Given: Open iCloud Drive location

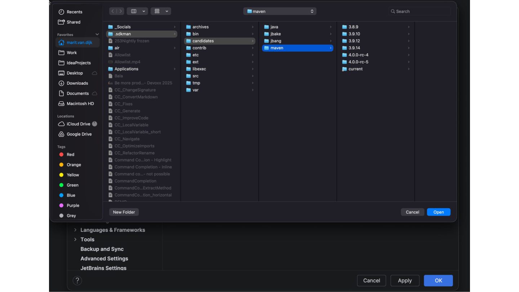Looking at the screenshot, I should point(78,124).
